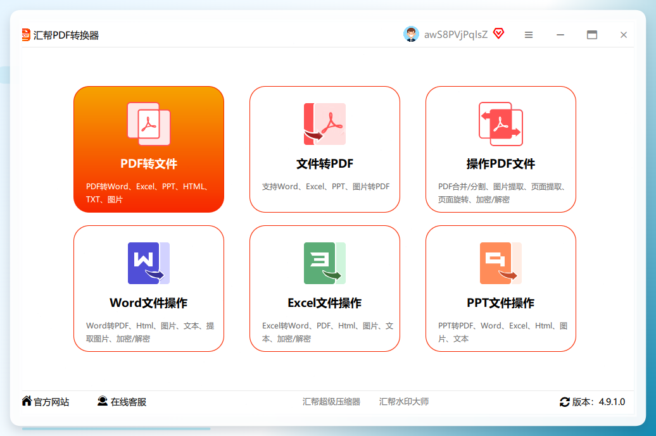This screenshot has width=656, height=436.
Task: Click the username awS8PVjPqlsZ
Action: coord(456,35)
